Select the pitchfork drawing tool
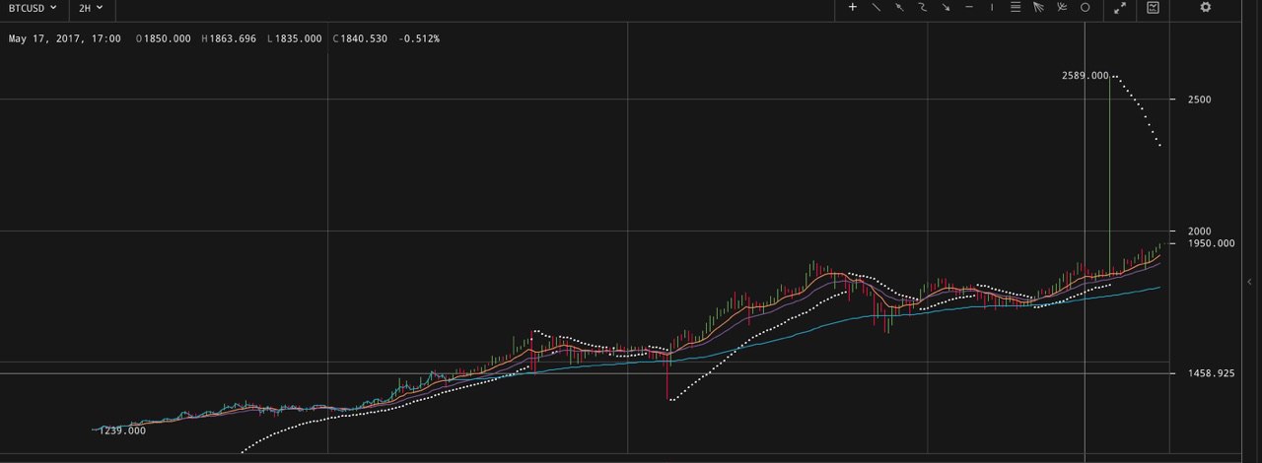This screenshot has width=1262, height=463. pos(1062,8)
